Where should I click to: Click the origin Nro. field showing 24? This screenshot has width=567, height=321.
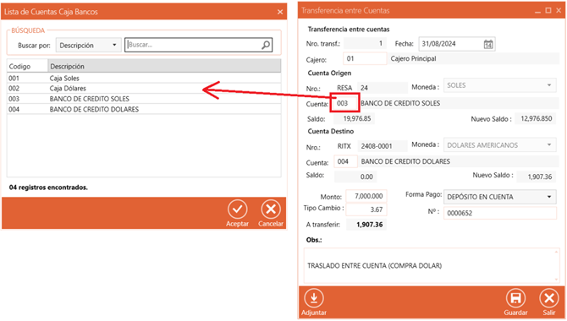tap(383, 88)
